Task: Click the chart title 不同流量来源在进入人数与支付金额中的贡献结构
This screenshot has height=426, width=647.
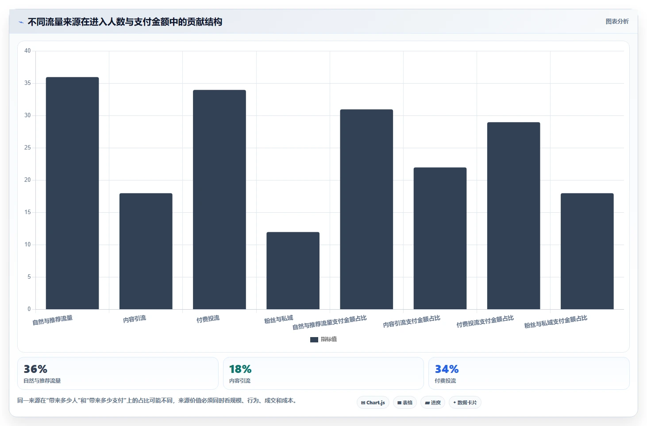Action: (x=125, y=22)
